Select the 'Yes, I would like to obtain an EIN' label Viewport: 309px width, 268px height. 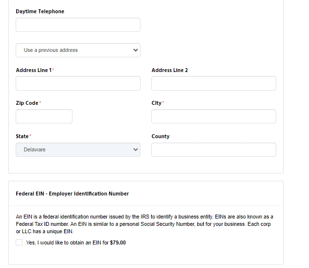pos(76,243)
